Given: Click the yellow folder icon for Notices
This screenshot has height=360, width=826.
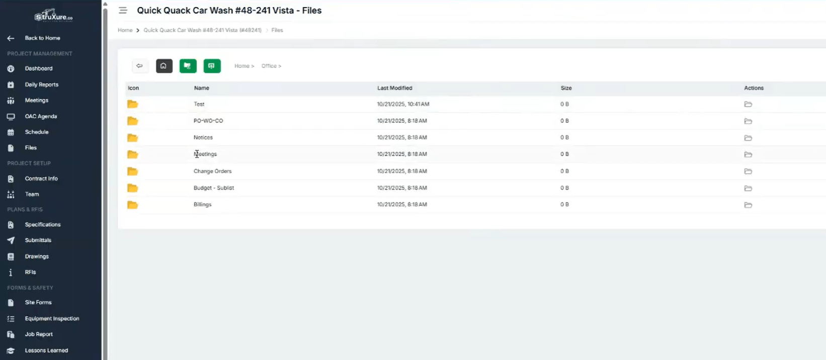Looking at the screenshot, I should (132, 138).
